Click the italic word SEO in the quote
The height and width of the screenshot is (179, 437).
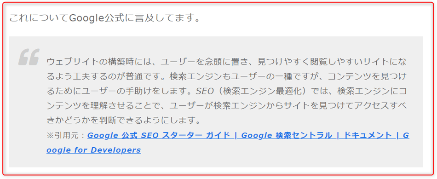pos(205,91)
